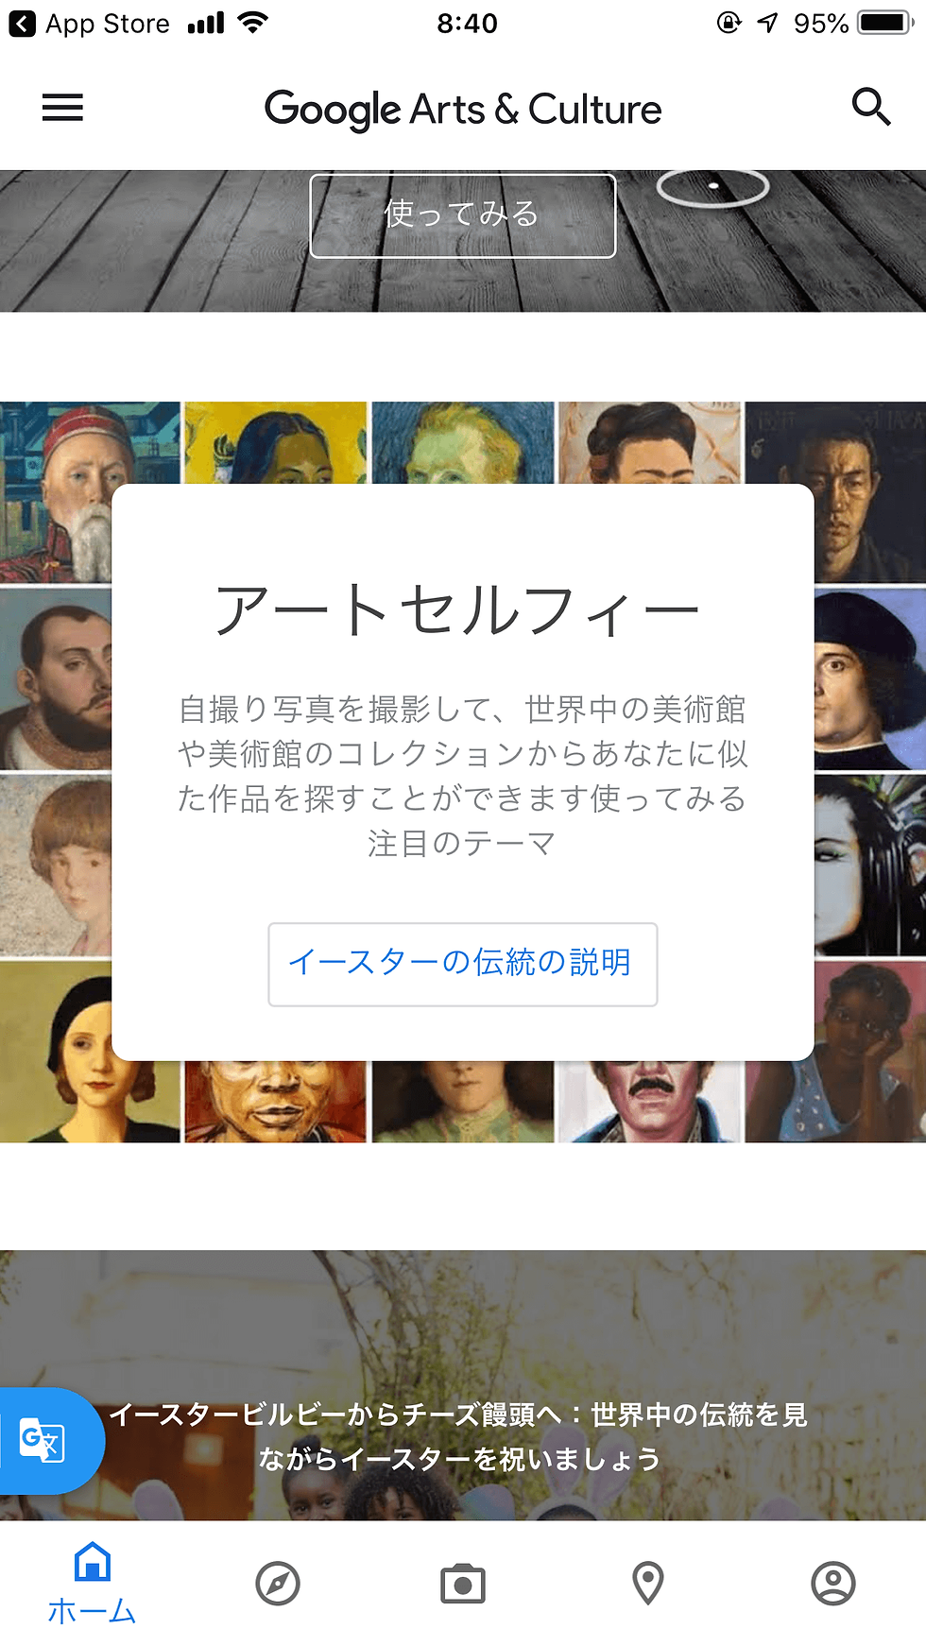The width and height of the screenshot is (926, 1646).
Task: Tap the battery status indicator
Action: (884, 23)
